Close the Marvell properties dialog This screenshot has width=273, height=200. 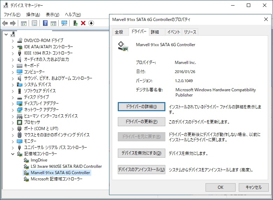coord(266,19)
